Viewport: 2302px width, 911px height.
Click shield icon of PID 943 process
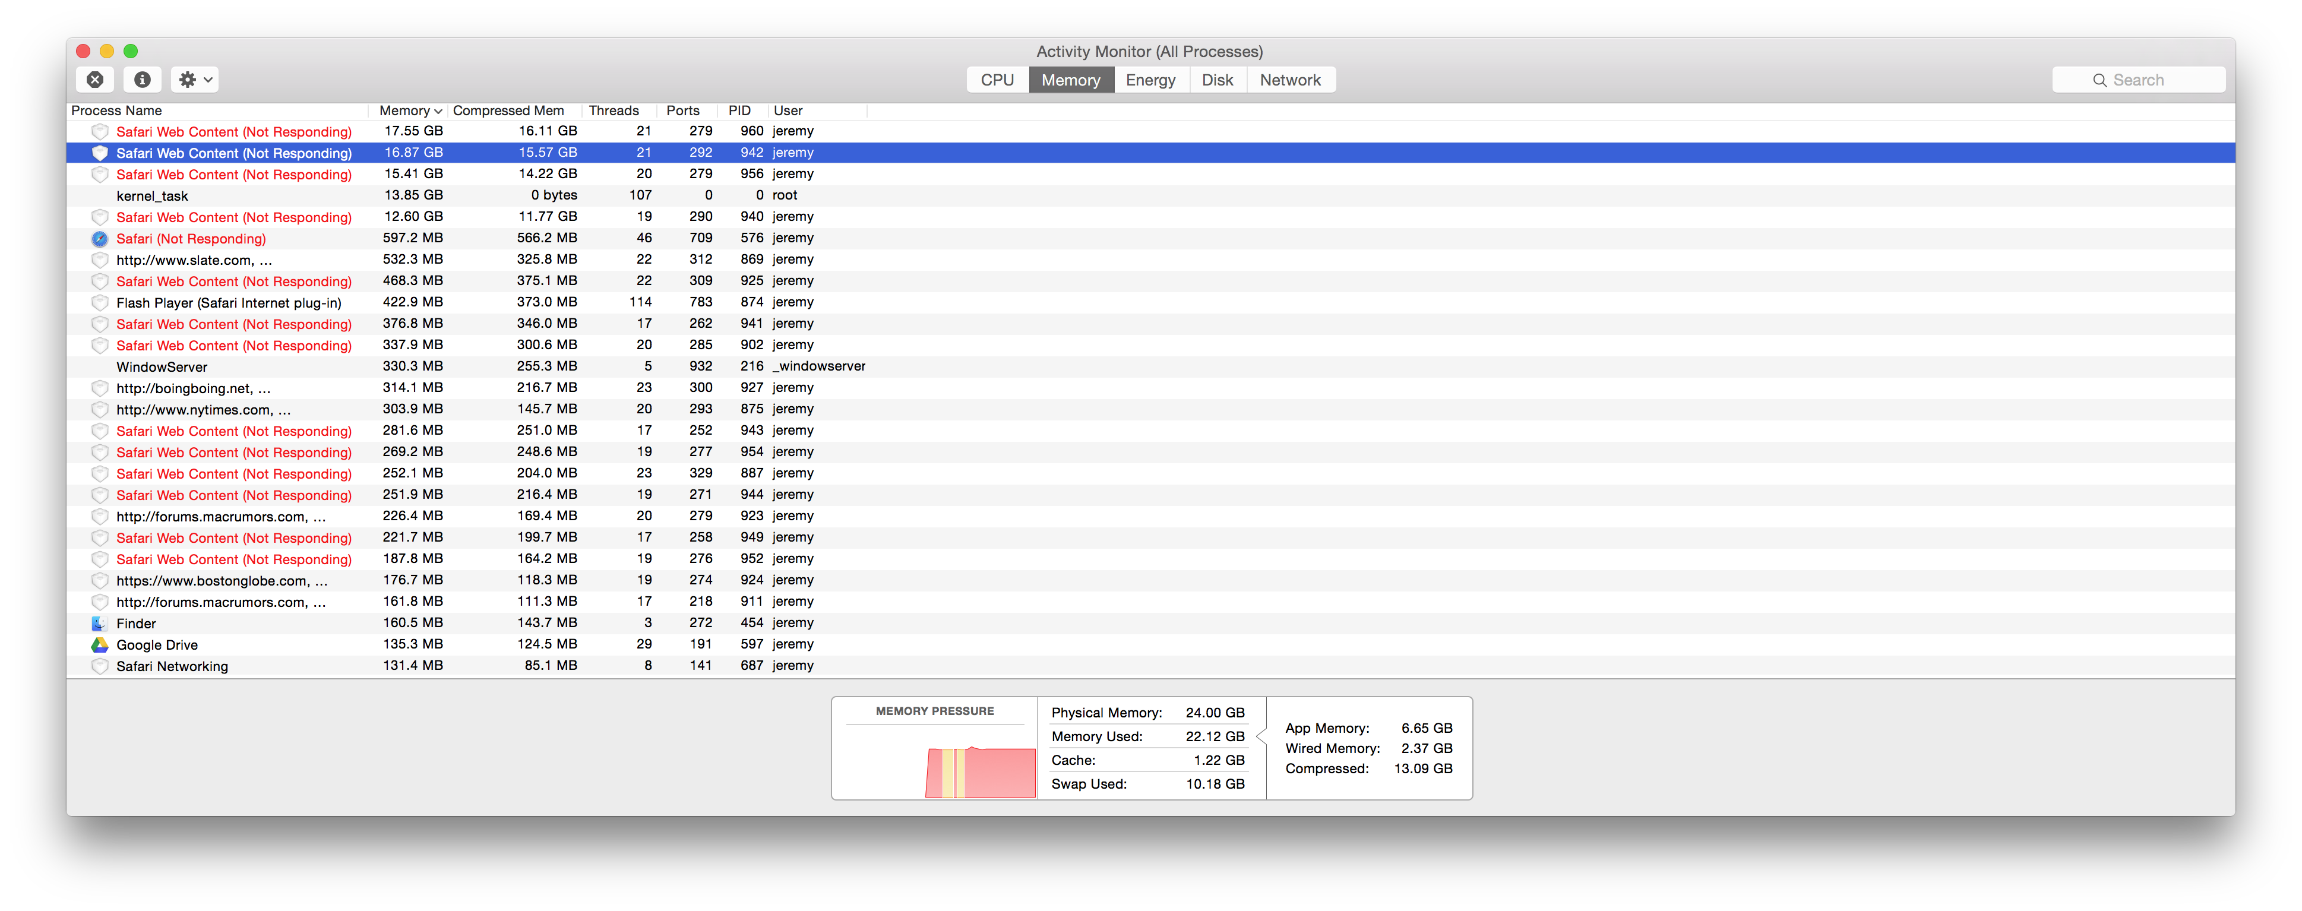click(x=99, y=431)
